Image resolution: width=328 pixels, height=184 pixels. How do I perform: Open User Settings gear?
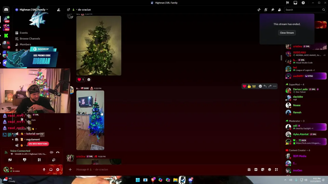point(58,169)
